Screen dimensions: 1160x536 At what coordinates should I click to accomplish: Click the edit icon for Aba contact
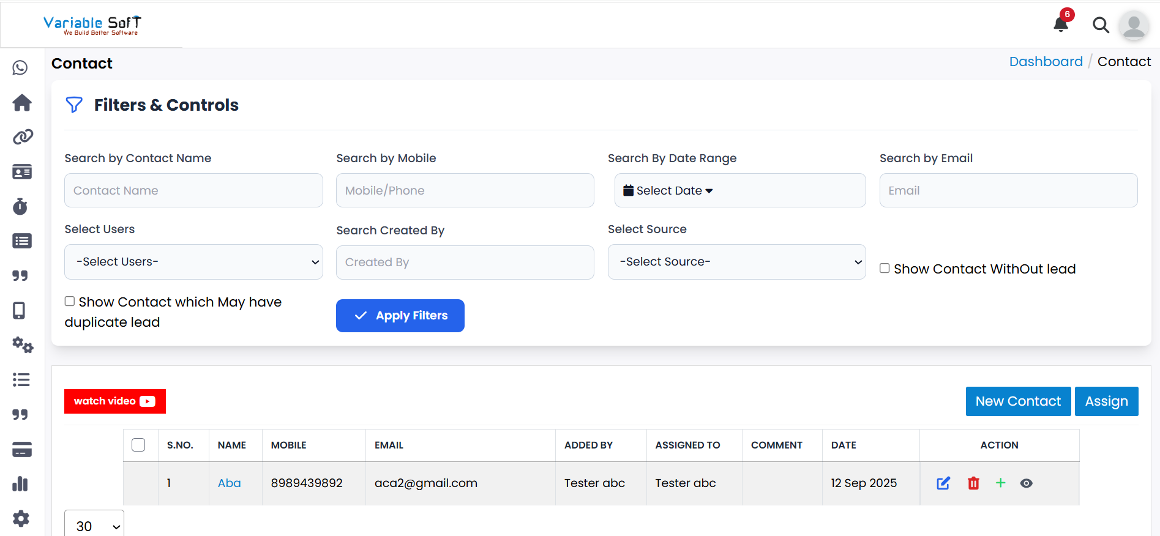[x=943, y=483]
